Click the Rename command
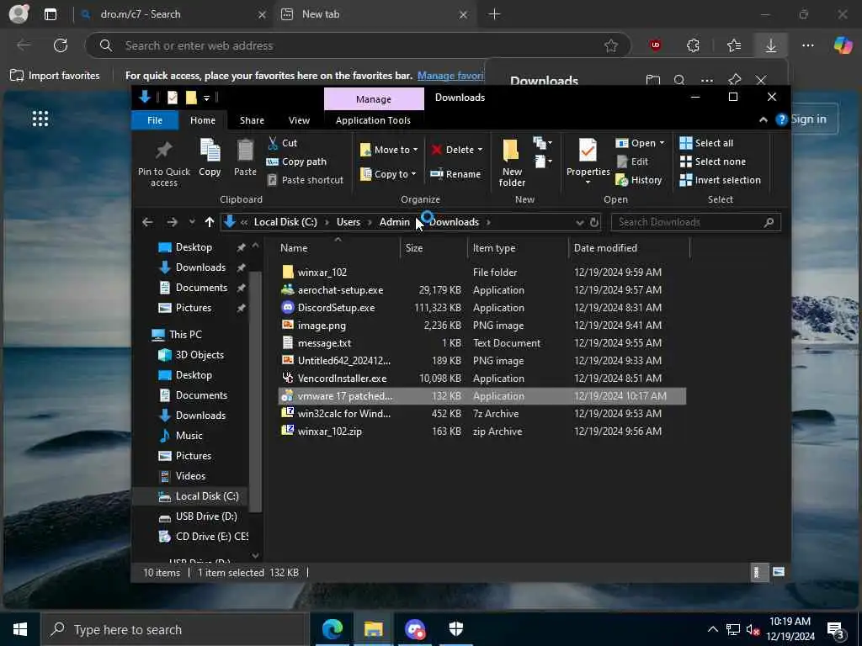Image resolution: width=862 pixels, height=646 pixels. (x=455, y=174)
